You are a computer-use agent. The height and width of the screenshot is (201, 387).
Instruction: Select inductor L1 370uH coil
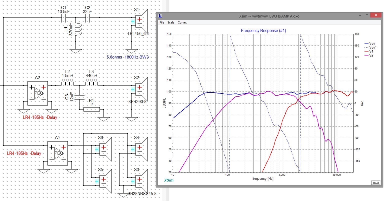click(x=79, y=29)
